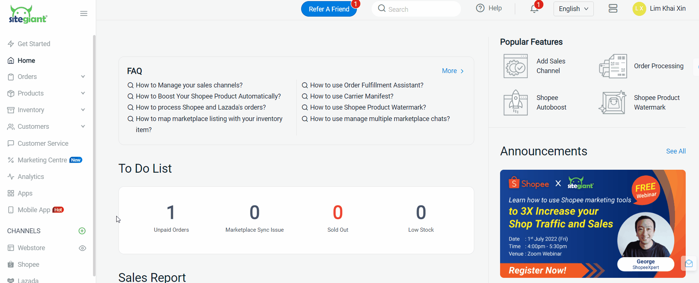Screen dimensions: 699x283
Task: Expand the Products submenu arrow
Action: [83, 93]
